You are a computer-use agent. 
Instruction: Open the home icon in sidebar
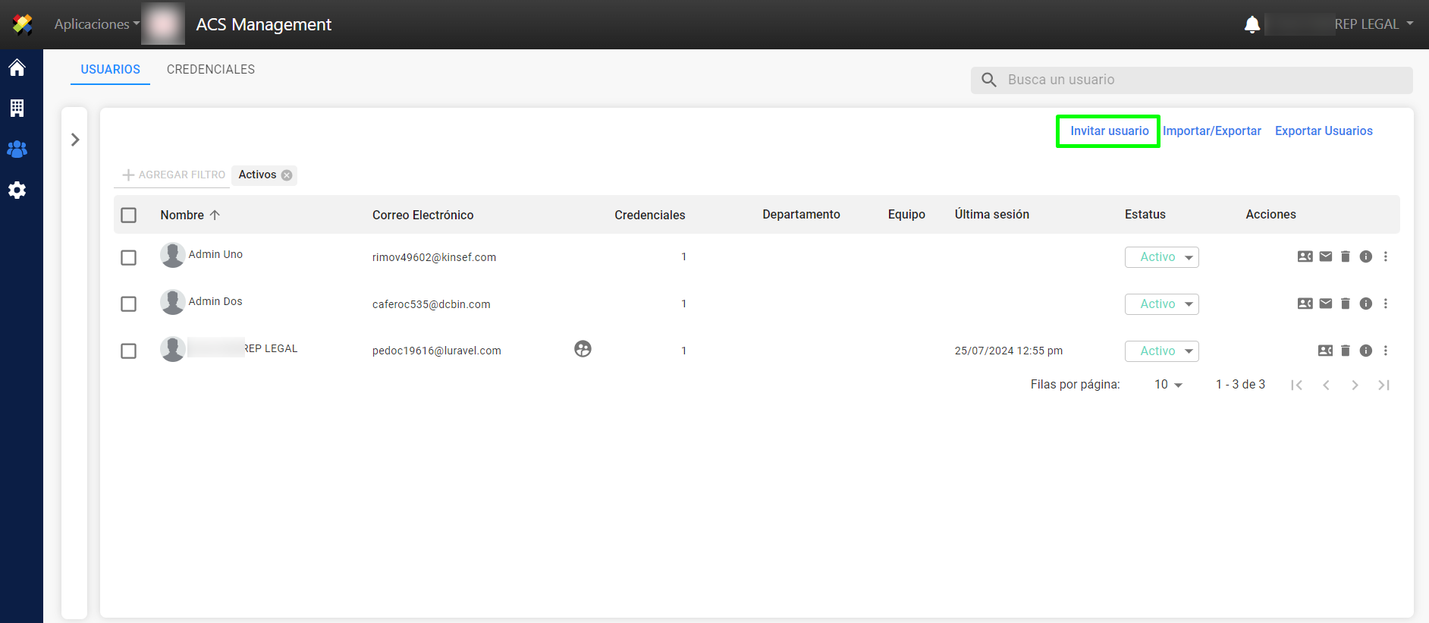click(17, 68)
